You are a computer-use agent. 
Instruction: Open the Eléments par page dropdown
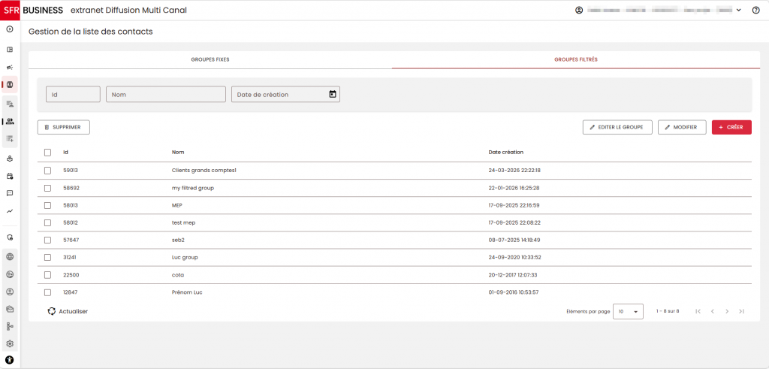coord(629,311)
